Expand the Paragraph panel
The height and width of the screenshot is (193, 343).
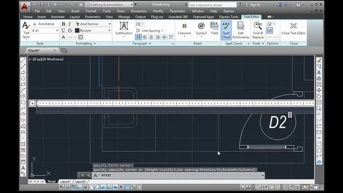[x=141, y=43]
